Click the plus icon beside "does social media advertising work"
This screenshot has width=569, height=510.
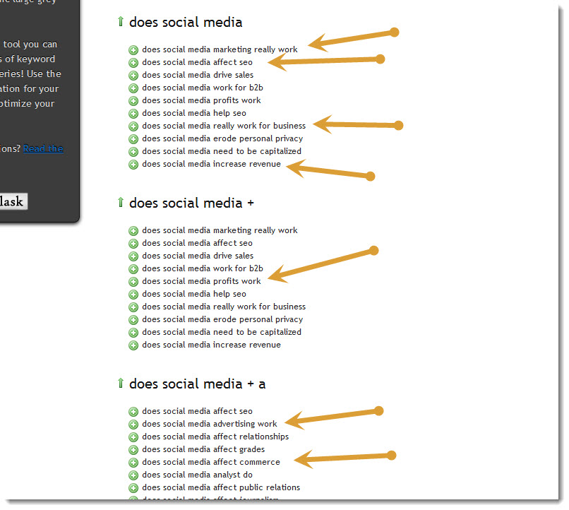click(x=133, y=425)
